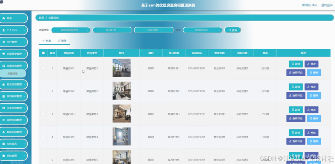Click the grid icon beside 订单信息管理

click(x=4, y=108)
